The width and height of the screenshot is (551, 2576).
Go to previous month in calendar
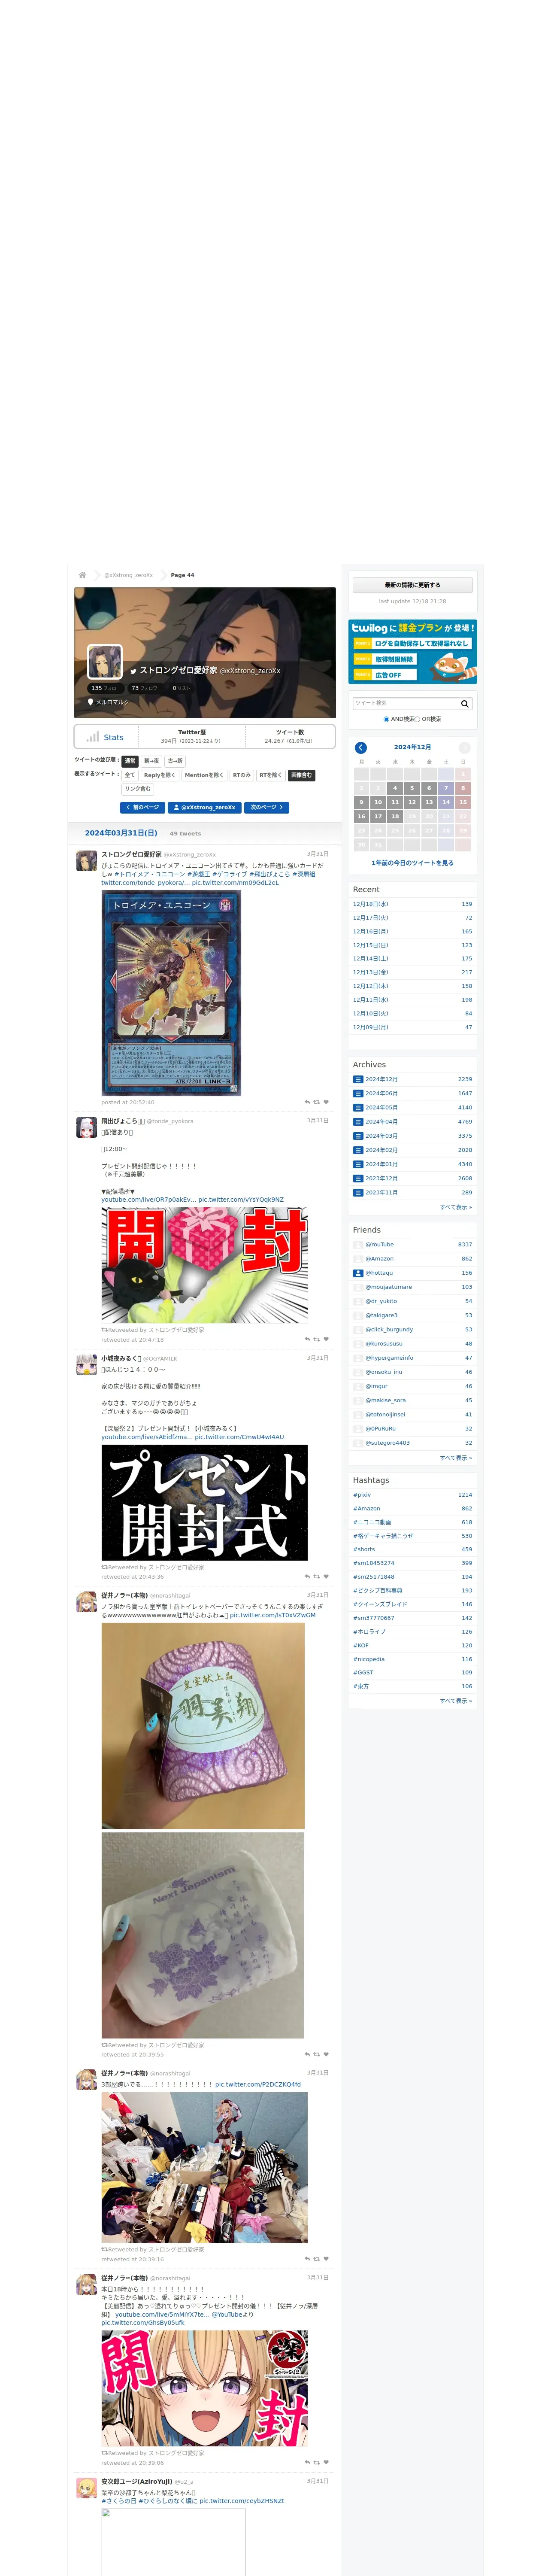[x=361, y=747]
